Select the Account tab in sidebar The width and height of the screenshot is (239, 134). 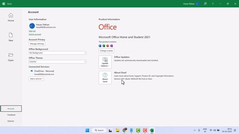click(11, 109)
